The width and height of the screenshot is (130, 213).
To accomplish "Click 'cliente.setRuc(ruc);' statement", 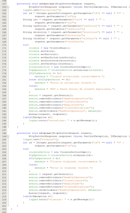I will (44, 54).
